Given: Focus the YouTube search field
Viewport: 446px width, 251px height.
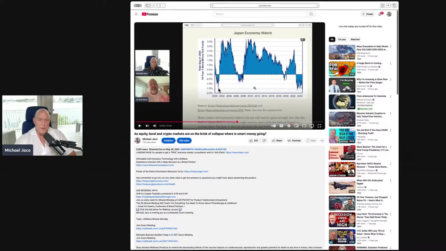Looking at the screenshot, I should [x=260, y=14].
